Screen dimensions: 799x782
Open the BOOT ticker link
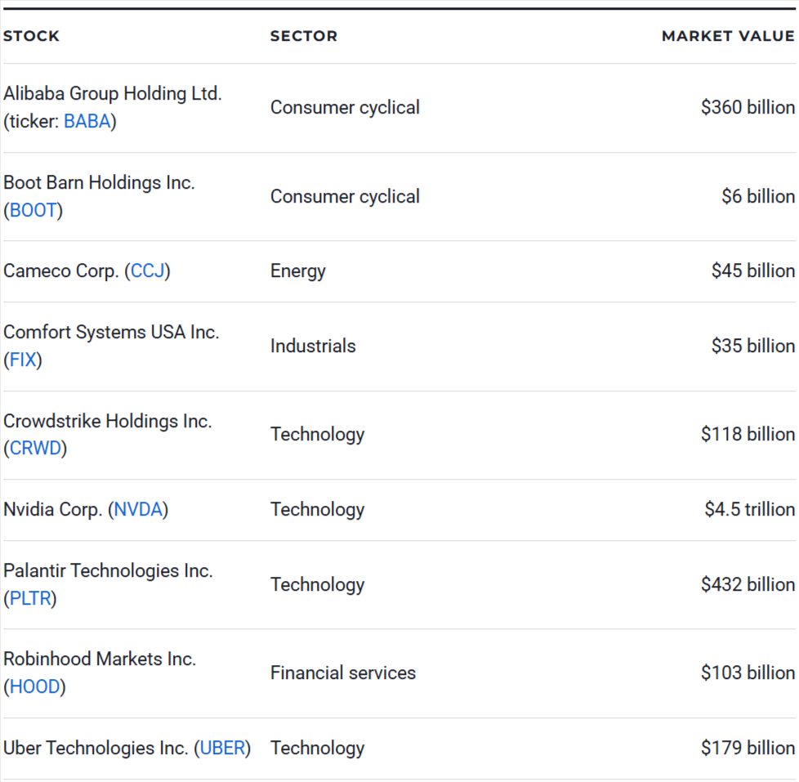pyautogui.click(x=33, y=210)
